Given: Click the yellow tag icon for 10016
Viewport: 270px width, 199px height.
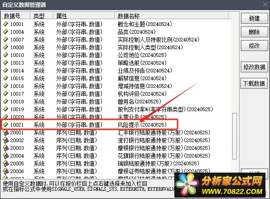Looking at the screenshot, I should click(x=5, y=86).
